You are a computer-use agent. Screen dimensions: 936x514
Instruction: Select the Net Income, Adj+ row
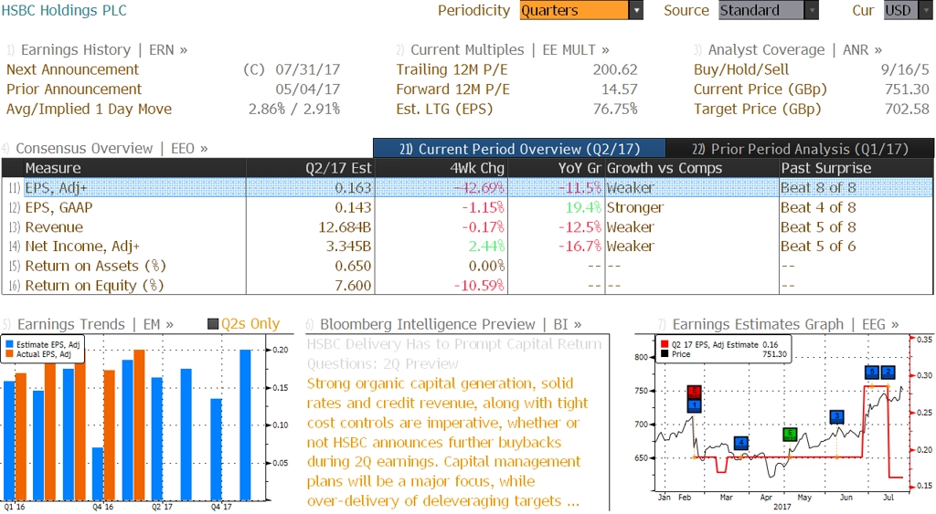click(467, 247)
